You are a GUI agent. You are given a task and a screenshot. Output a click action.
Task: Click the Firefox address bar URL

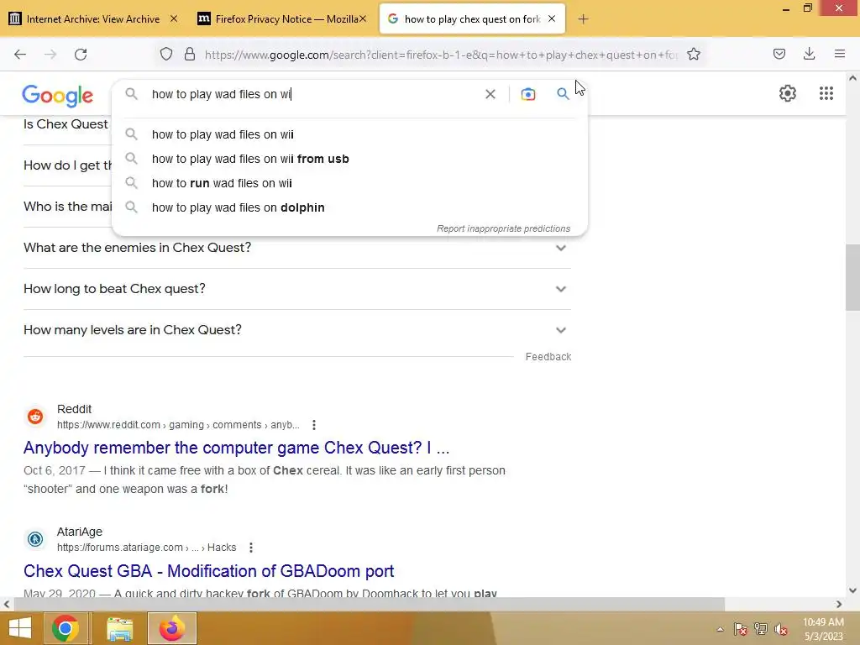442,55
